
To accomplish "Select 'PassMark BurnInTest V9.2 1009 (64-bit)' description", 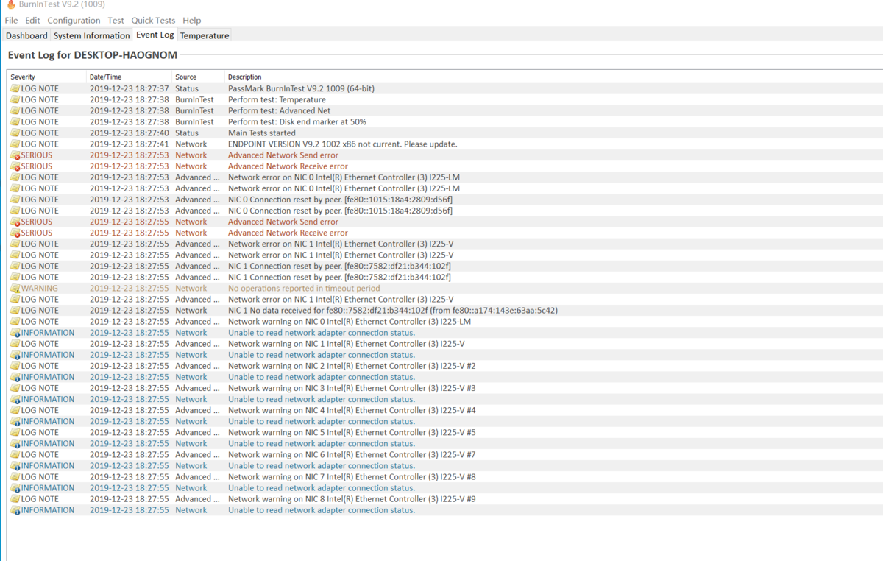I will (301, 88).
